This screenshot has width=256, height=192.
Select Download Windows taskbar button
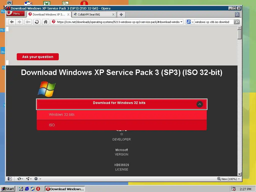(x=65, y=189)
